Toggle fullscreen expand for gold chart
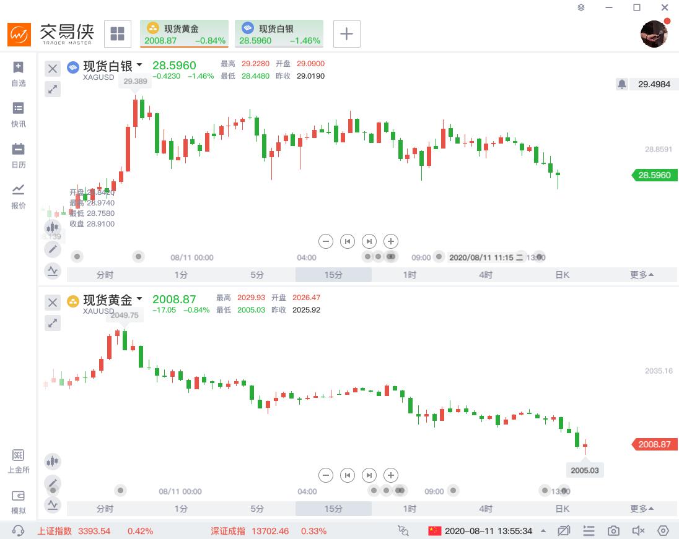679x539 pixels. click(x=53, y=323)
